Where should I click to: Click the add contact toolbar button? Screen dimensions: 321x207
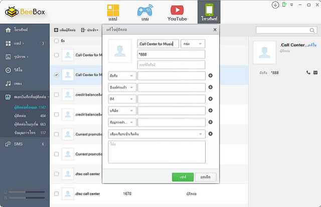pos(65,30)
